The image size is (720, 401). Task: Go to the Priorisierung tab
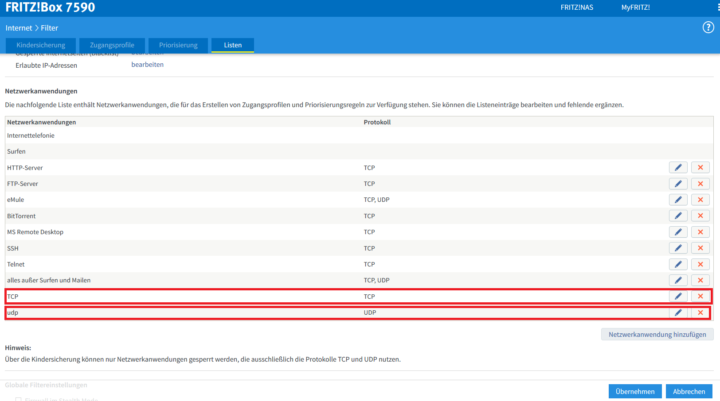coord(178,45)
